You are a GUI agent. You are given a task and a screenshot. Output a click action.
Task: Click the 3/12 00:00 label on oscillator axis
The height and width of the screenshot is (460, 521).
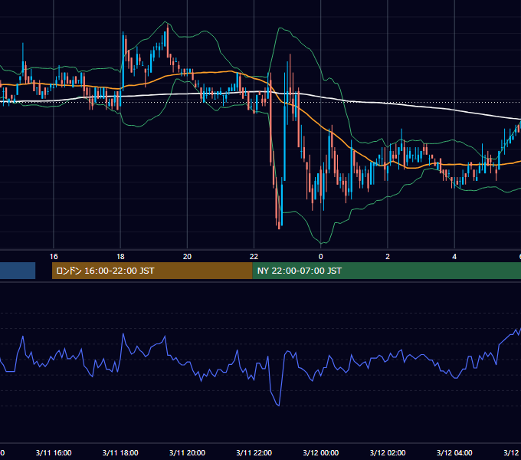(x=320, y=452)
